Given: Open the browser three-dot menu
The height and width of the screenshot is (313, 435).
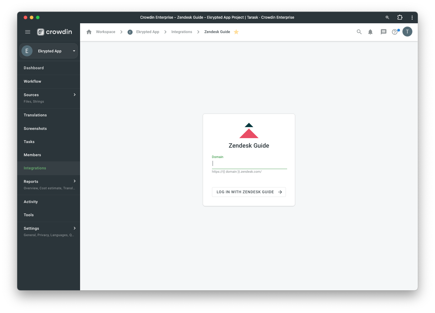Looking at the screenshot, I should pos(412,17).
